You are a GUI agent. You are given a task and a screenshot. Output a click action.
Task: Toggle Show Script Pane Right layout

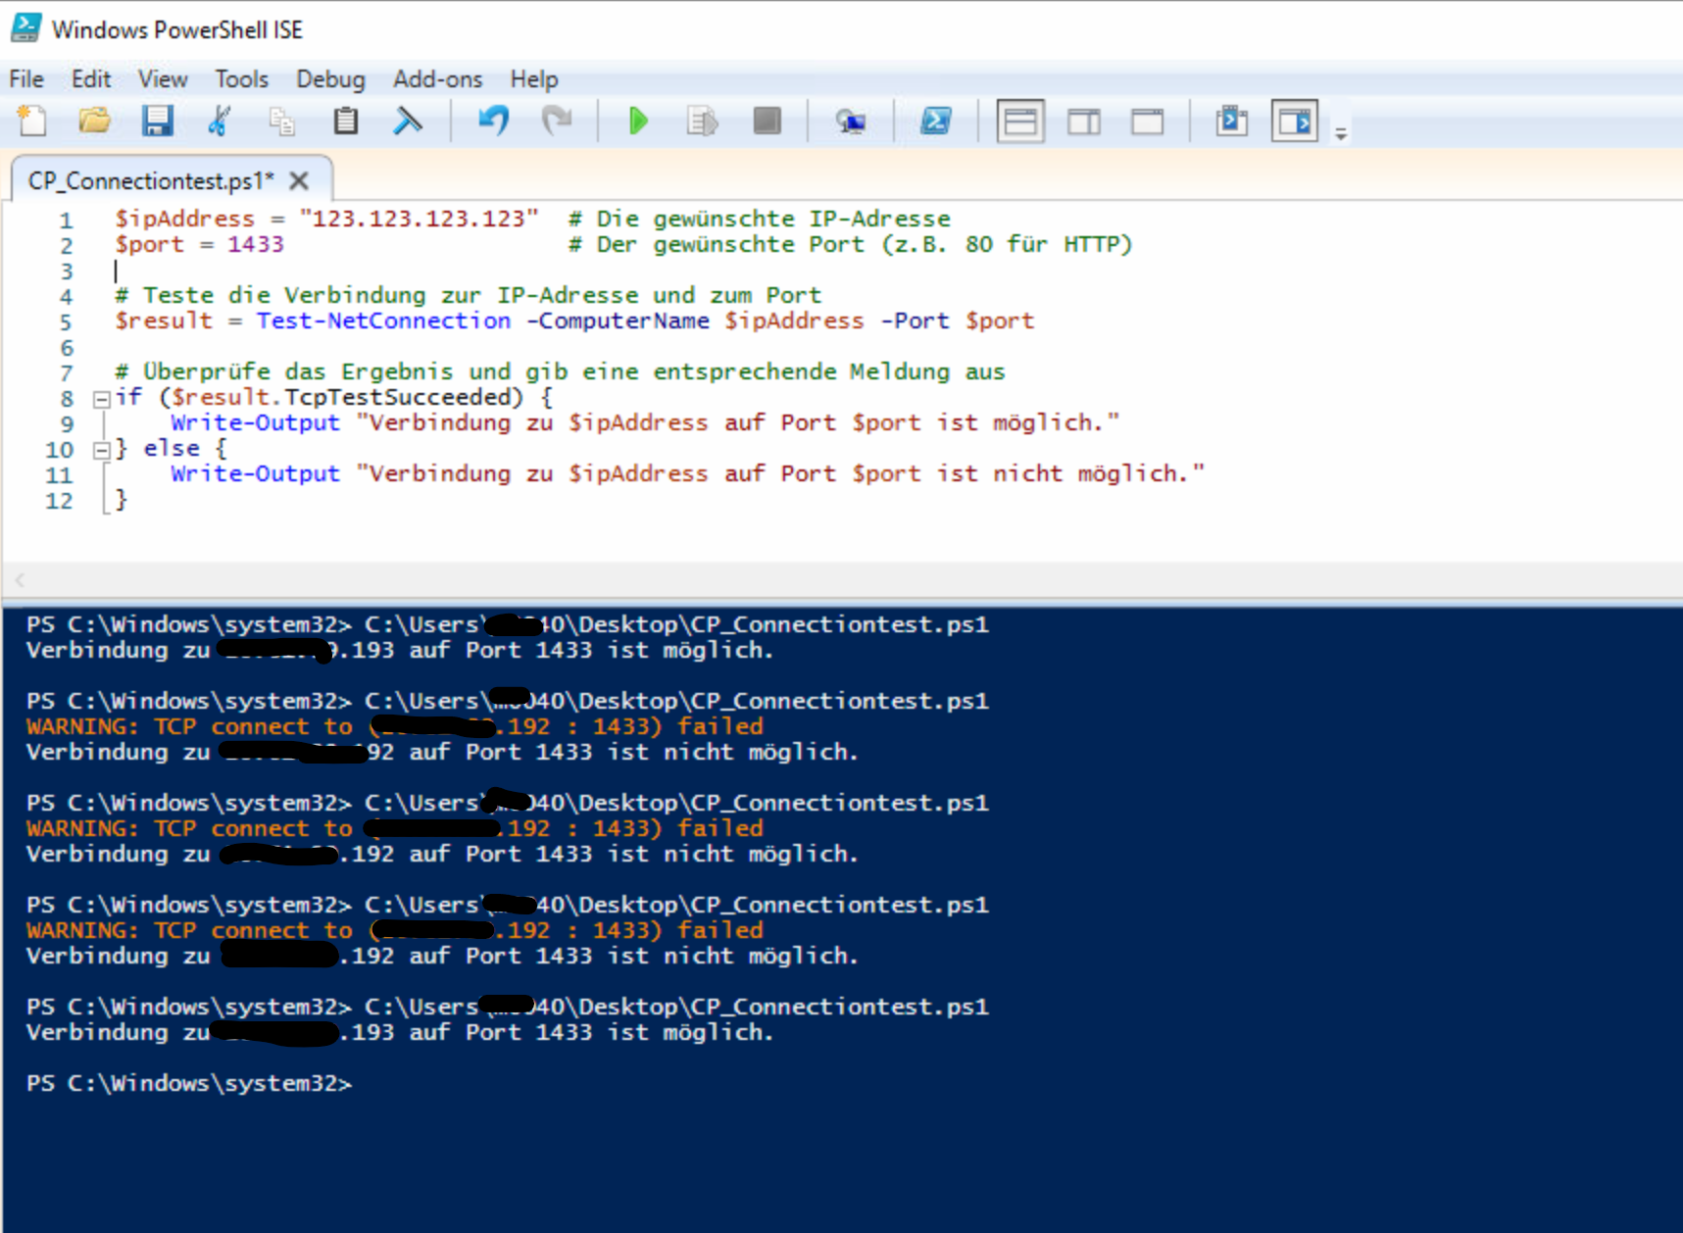click(x=1083, y=122)
